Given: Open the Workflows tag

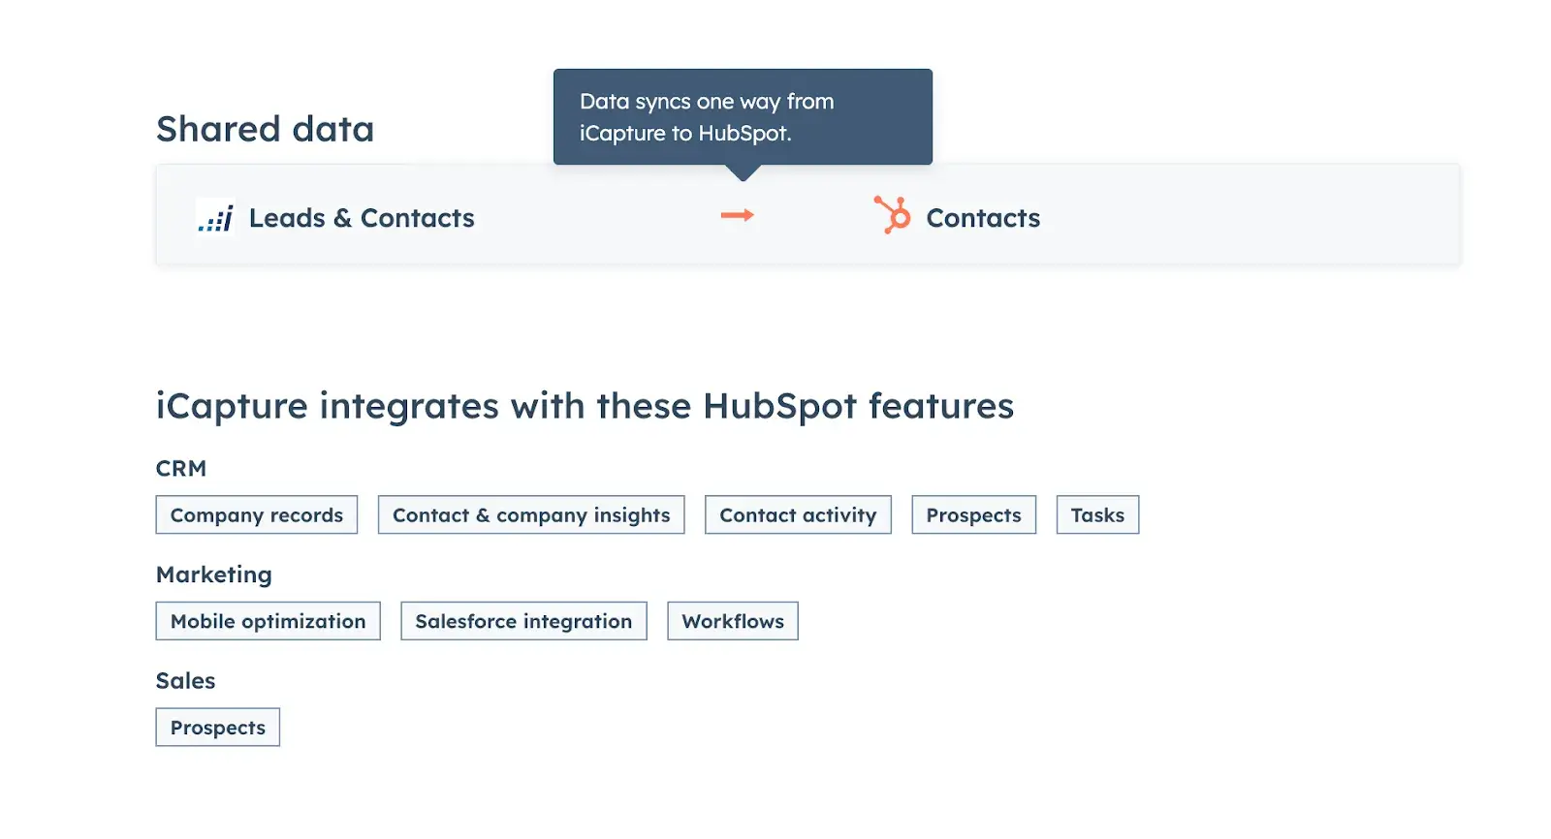Looking at the screenshot, I should click(x=733, y=621).
